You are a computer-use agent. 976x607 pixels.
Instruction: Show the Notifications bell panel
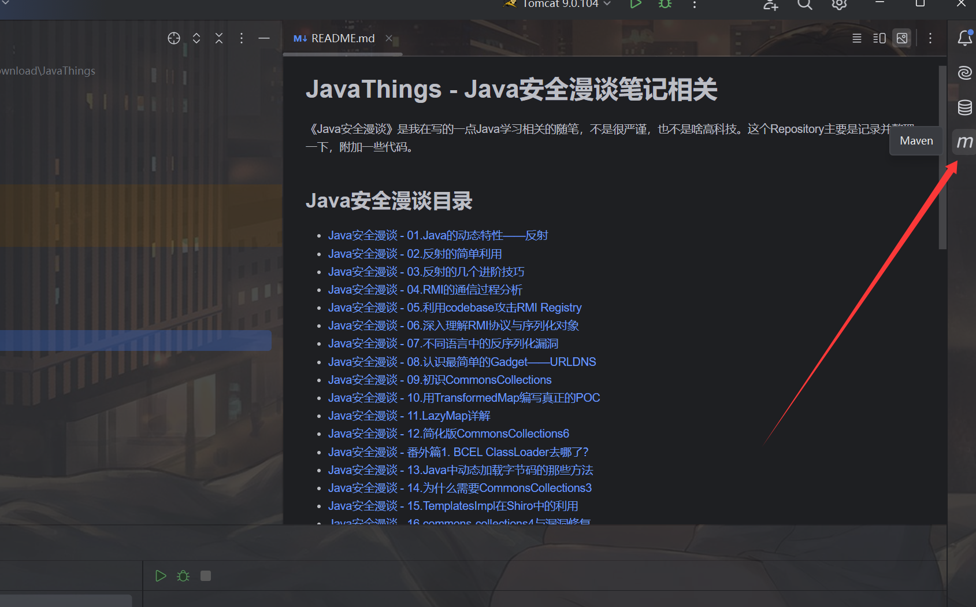[x=964, y=38]
